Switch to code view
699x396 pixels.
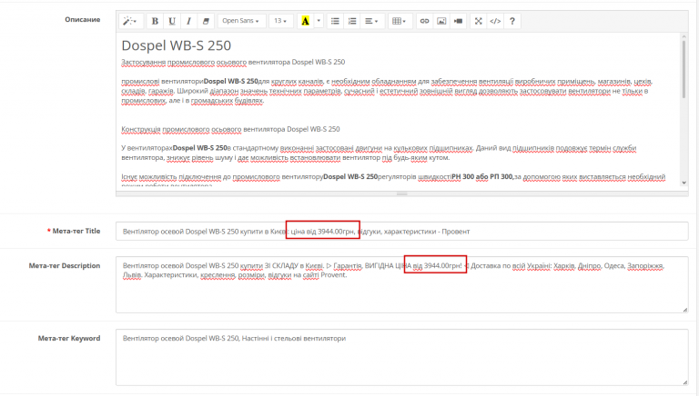pyautogui.click(x=495, y=21)
